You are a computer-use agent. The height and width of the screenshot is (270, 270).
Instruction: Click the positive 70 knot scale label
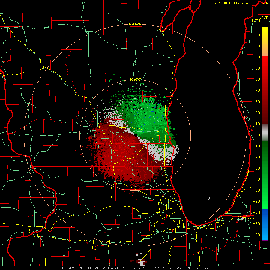[258, 57]
